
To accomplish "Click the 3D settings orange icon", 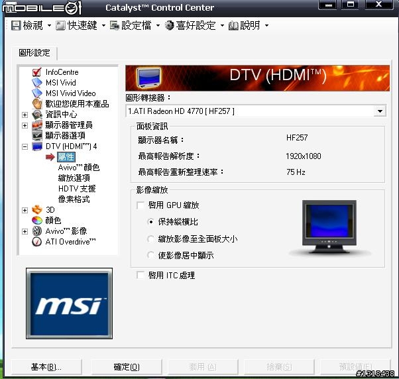I will pos(37,210).
